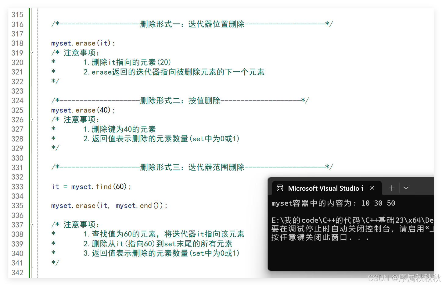This screenshot has height=286, width=442.
Task: Select the Microsoft Visual Studio console tab
Action: point(326,188)
